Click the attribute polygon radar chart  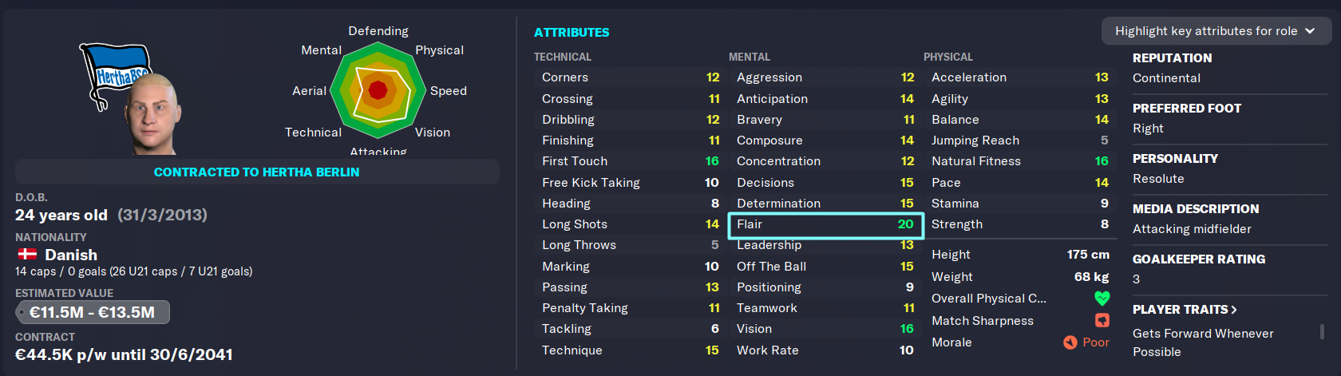(378, 91)
